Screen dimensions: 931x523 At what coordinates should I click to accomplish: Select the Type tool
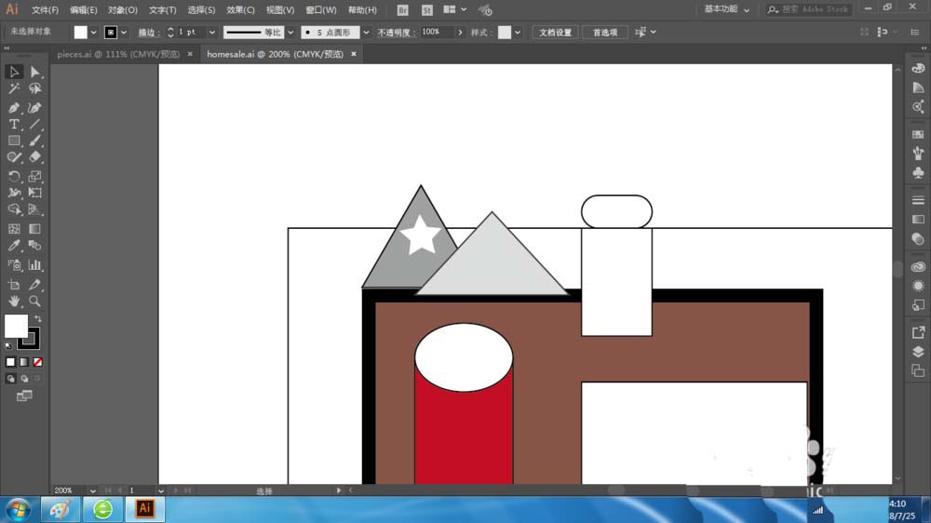point(14,124)
